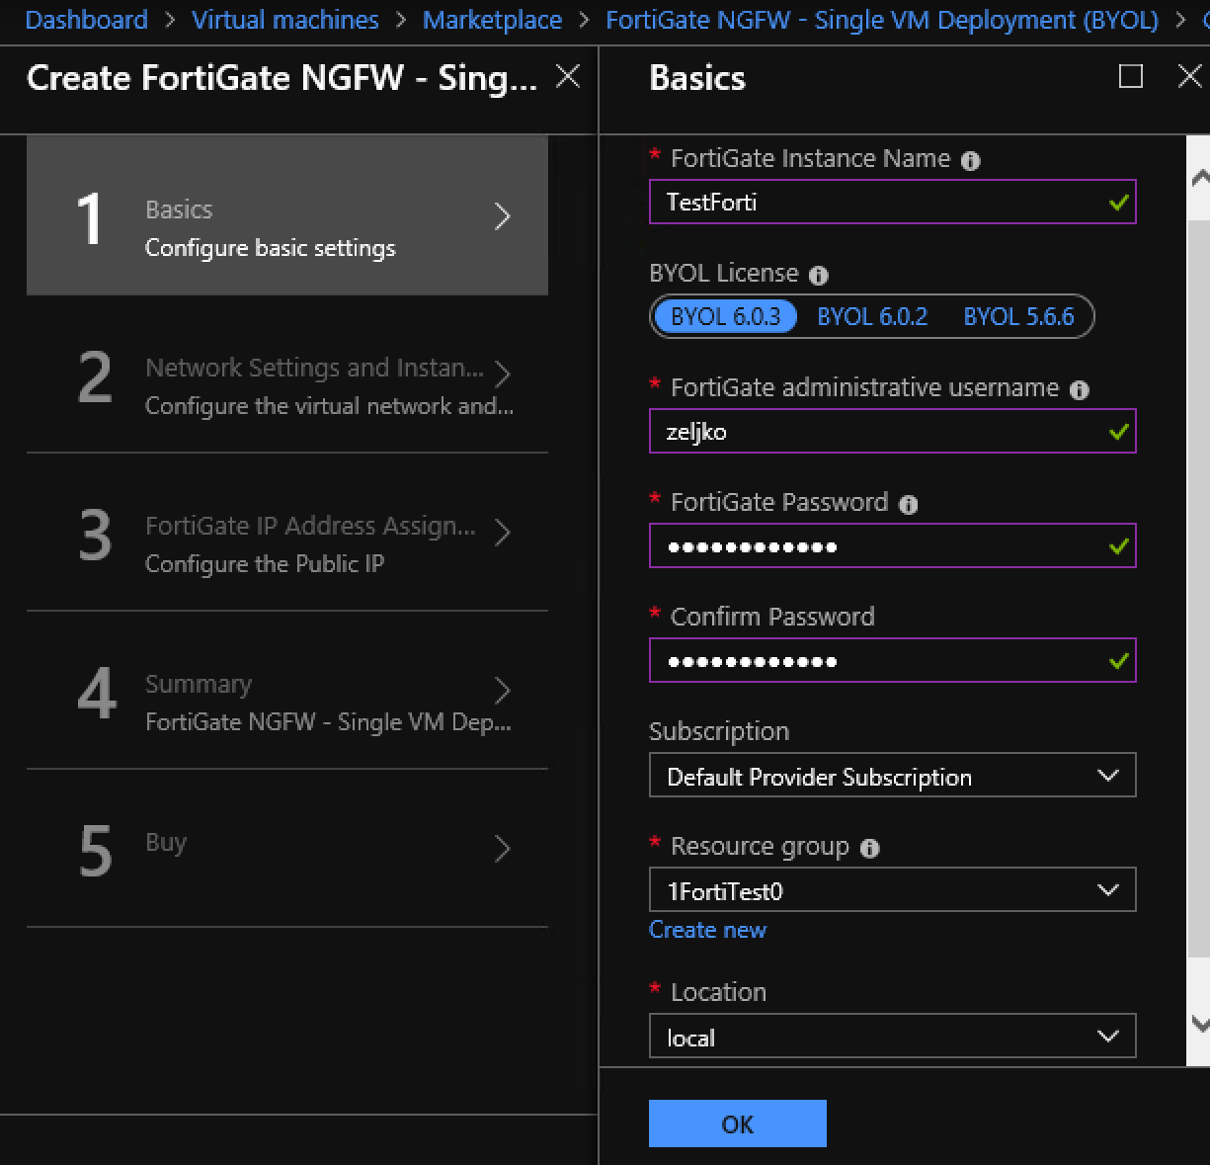View info for FortiGate administrative username
This screenshot has height=1165, width=1210.
1080,390
